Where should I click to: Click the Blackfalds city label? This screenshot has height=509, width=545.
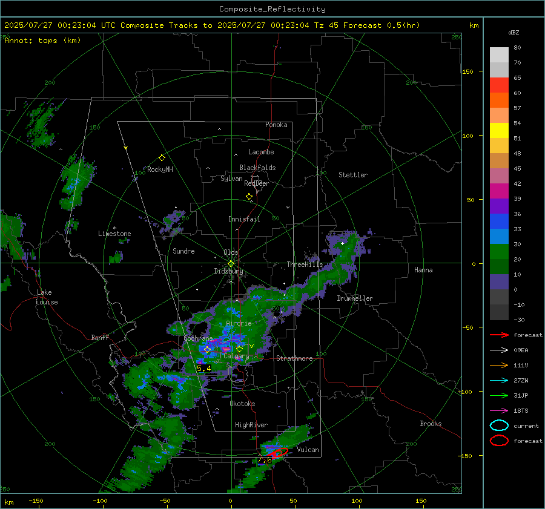pos(257,168)
